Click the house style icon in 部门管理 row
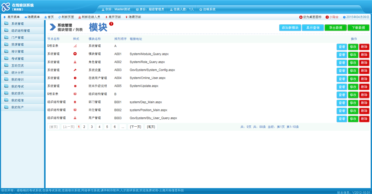Viewport: 372px width, 194px height. tap(75, 102)
